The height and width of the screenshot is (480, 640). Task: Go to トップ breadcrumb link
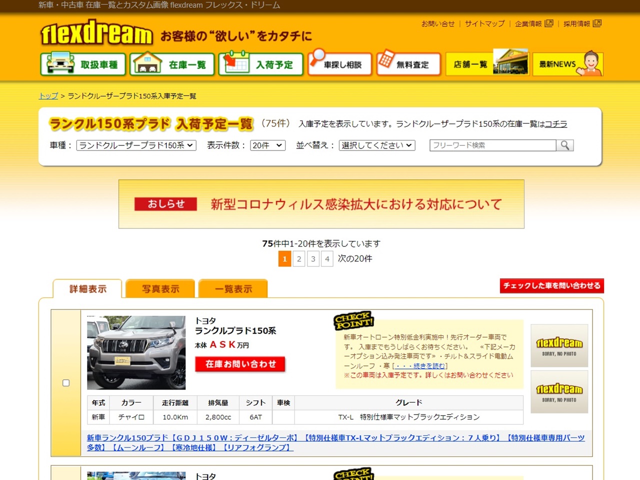click(x=48, y=95)
